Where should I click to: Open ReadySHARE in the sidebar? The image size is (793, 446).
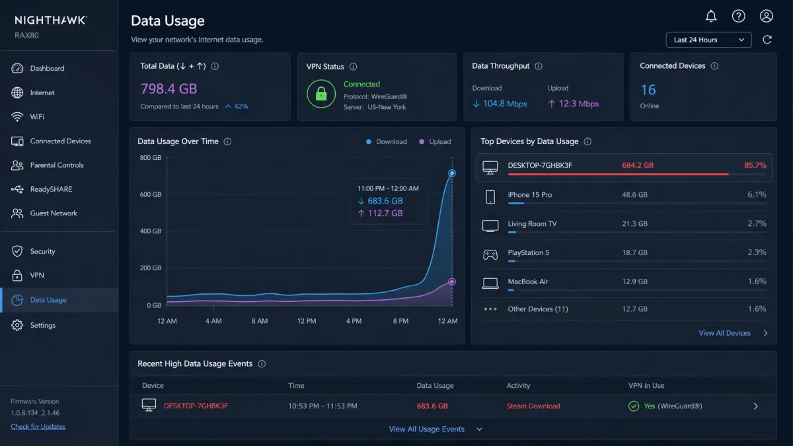click(x=59, y=189)
